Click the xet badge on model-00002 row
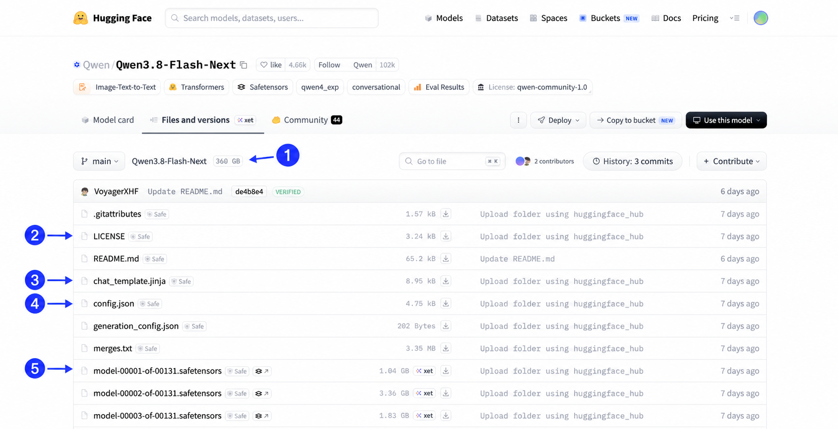Image resolution: width=838 pixels, height=429 pixels. (424, 394)
